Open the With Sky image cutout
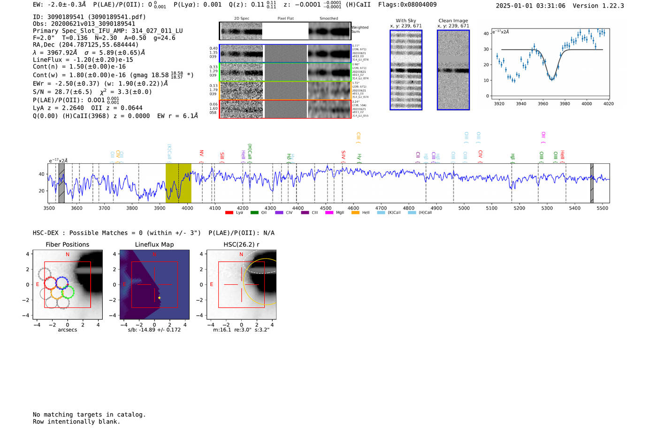This screenshot has width=657, height=447. point(406,70)
